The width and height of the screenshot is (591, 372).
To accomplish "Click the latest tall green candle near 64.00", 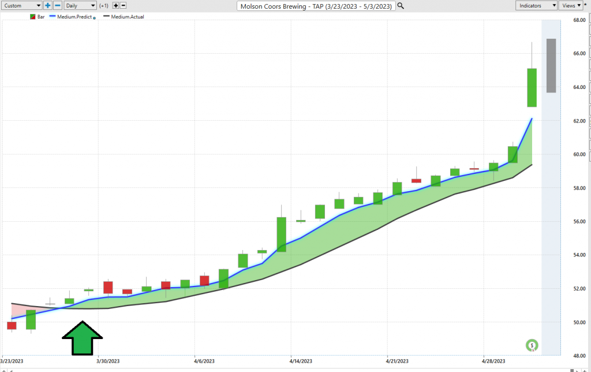I will 532,88.
